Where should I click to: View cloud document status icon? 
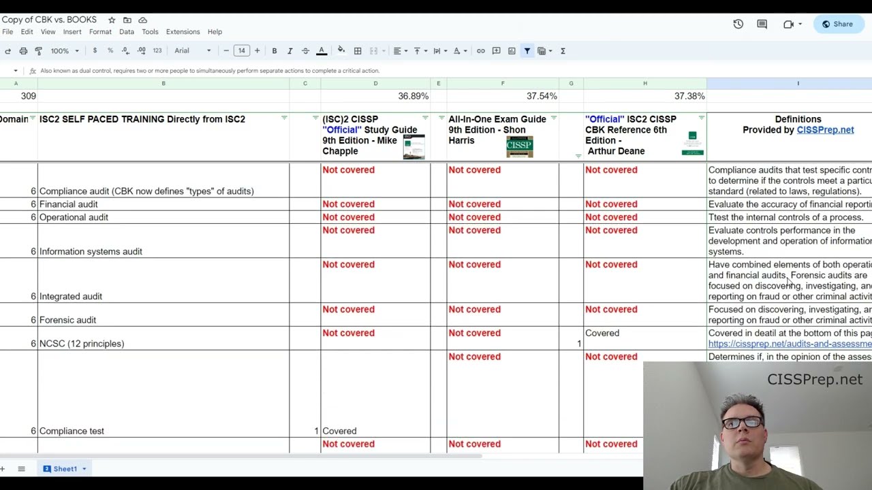(x=142, y=20)
